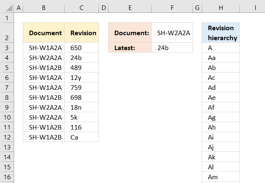Select cell with revision 116
The height and width of the screenshot is (183, 265).
point(82,127)
